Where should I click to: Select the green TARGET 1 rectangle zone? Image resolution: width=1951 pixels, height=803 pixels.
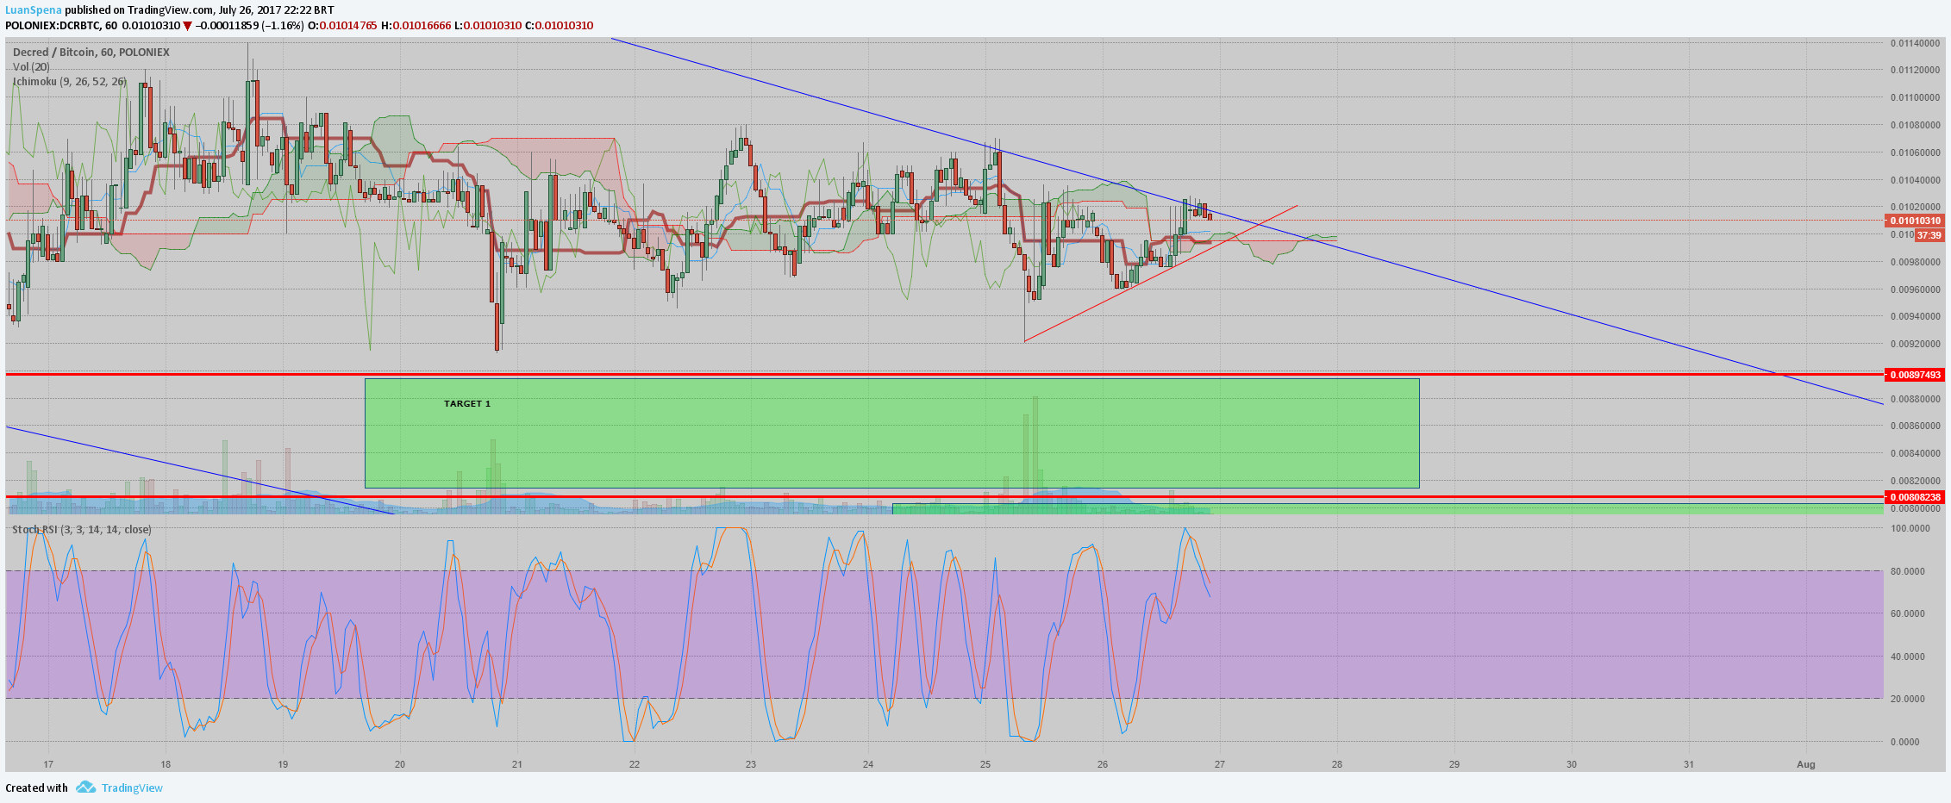coord(891,433)
